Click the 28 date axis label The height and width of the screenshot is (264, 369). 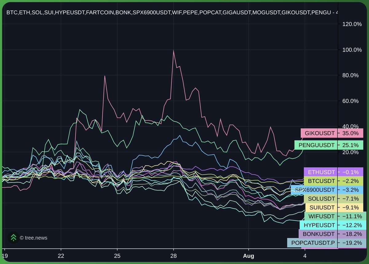173,256
